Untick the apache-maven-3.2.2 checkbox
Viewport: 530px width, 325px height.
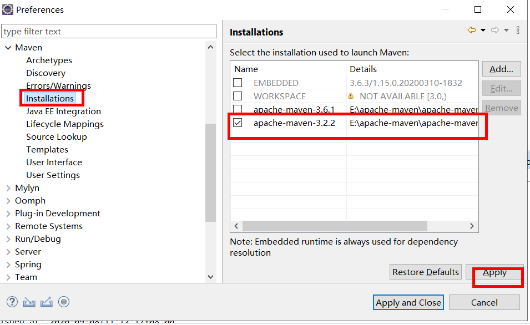coord(238,123)
